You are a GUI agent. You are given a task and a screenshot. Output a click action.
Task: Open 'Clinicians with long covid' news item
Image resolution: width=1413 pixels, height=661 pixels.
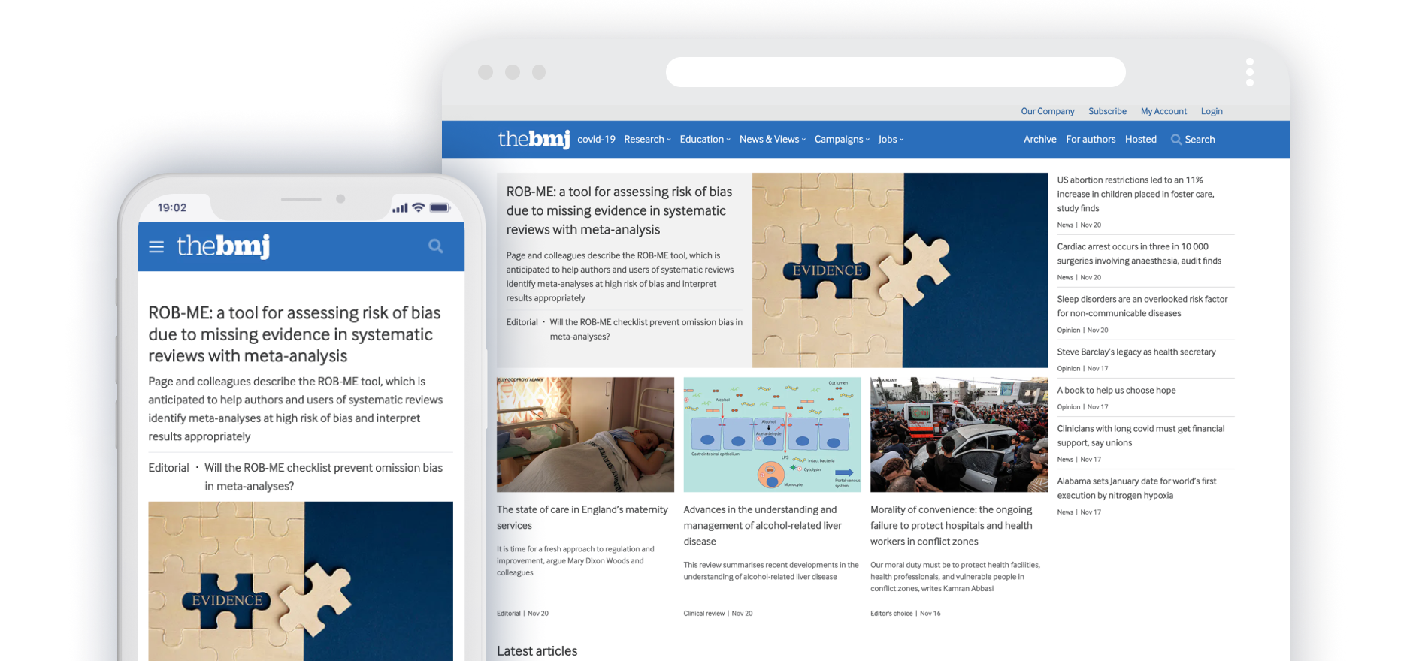pos(1140,436)
